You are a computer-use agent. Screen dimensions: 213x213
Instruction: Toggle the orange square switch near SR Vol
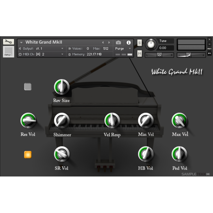(28, 155)
